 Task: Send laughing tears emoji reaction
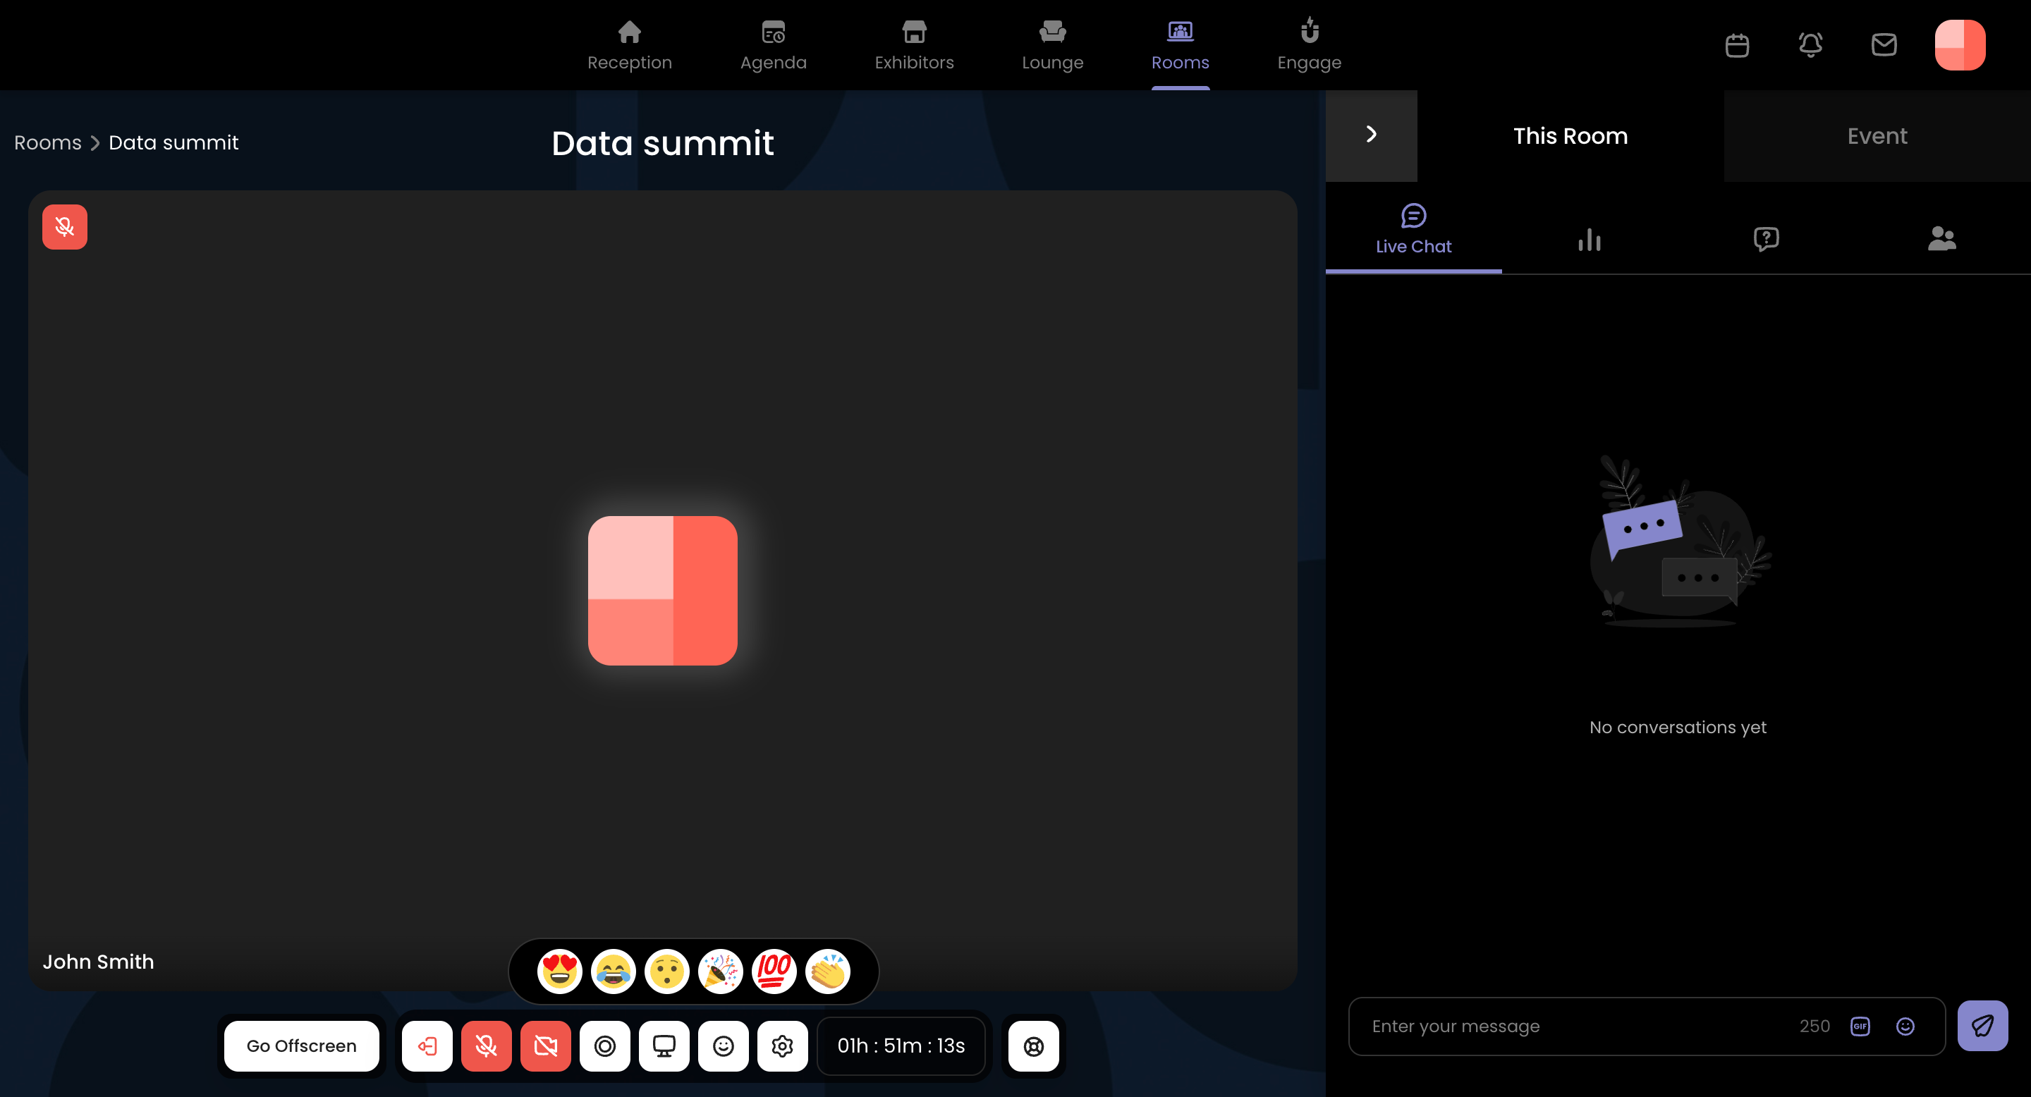[x=613, y=971]
